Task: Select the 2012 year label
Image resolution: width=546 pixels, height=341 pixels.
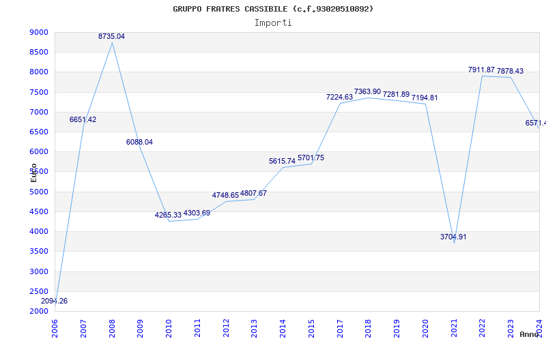Action: (226, 328)
